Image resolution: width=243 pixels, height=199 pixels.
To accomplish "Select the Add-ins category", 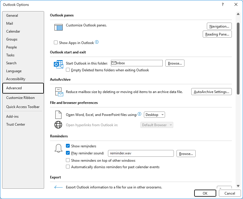I will [x=23, y=117].
